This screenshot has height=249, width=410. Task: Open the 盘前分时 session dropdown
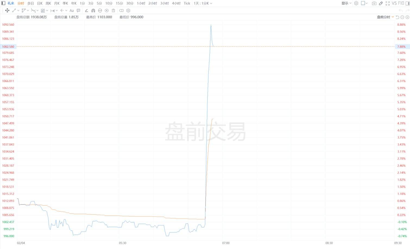(x=385, y=17)
